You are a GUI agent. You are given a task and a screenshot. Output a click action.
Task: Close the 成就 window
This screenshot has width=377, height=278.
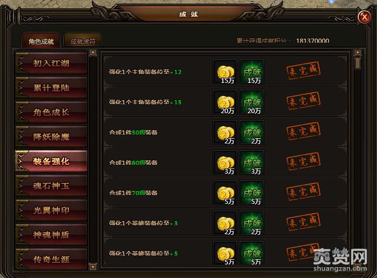pyautogui.click(x=364, y=17)
